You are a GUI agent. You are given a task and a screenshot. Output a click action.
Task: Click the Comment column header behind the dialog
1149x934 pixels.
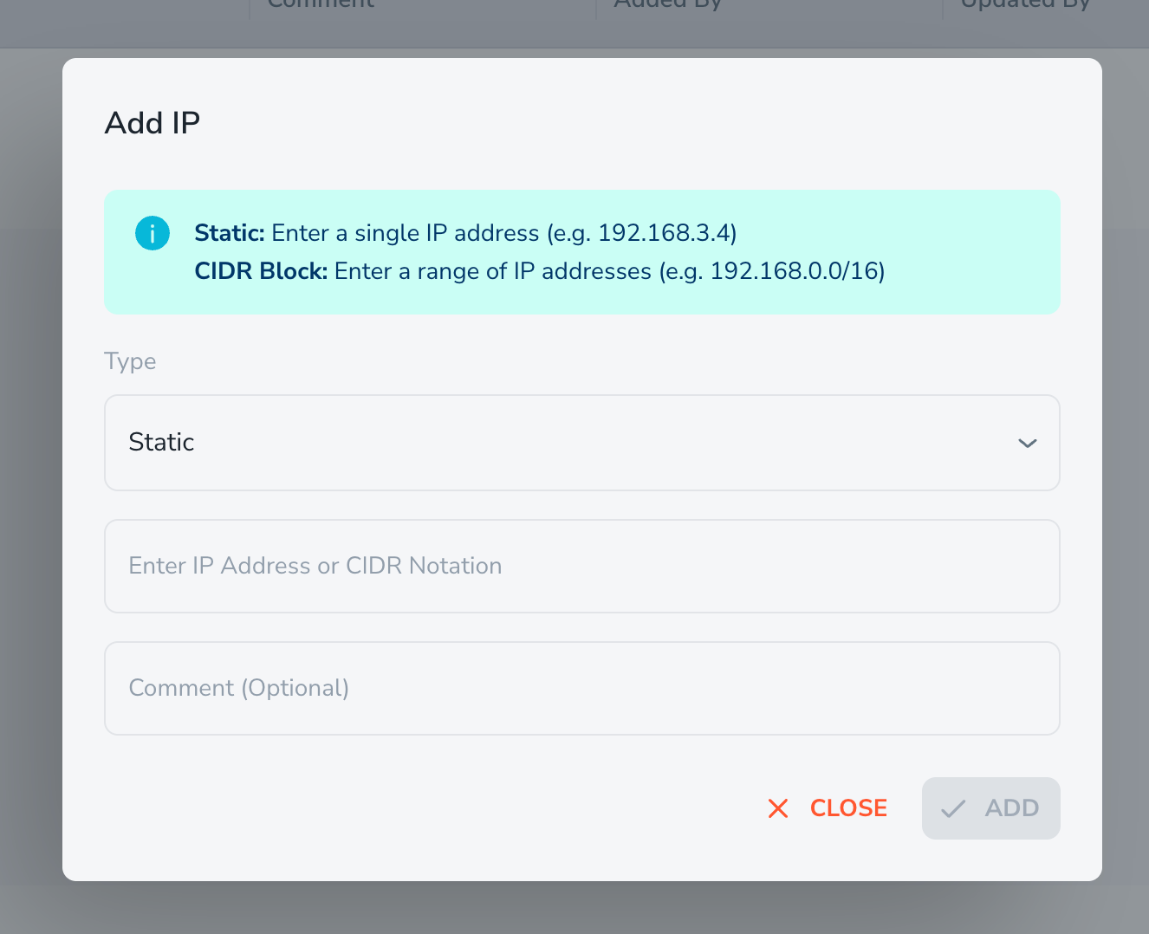(321, 4)
